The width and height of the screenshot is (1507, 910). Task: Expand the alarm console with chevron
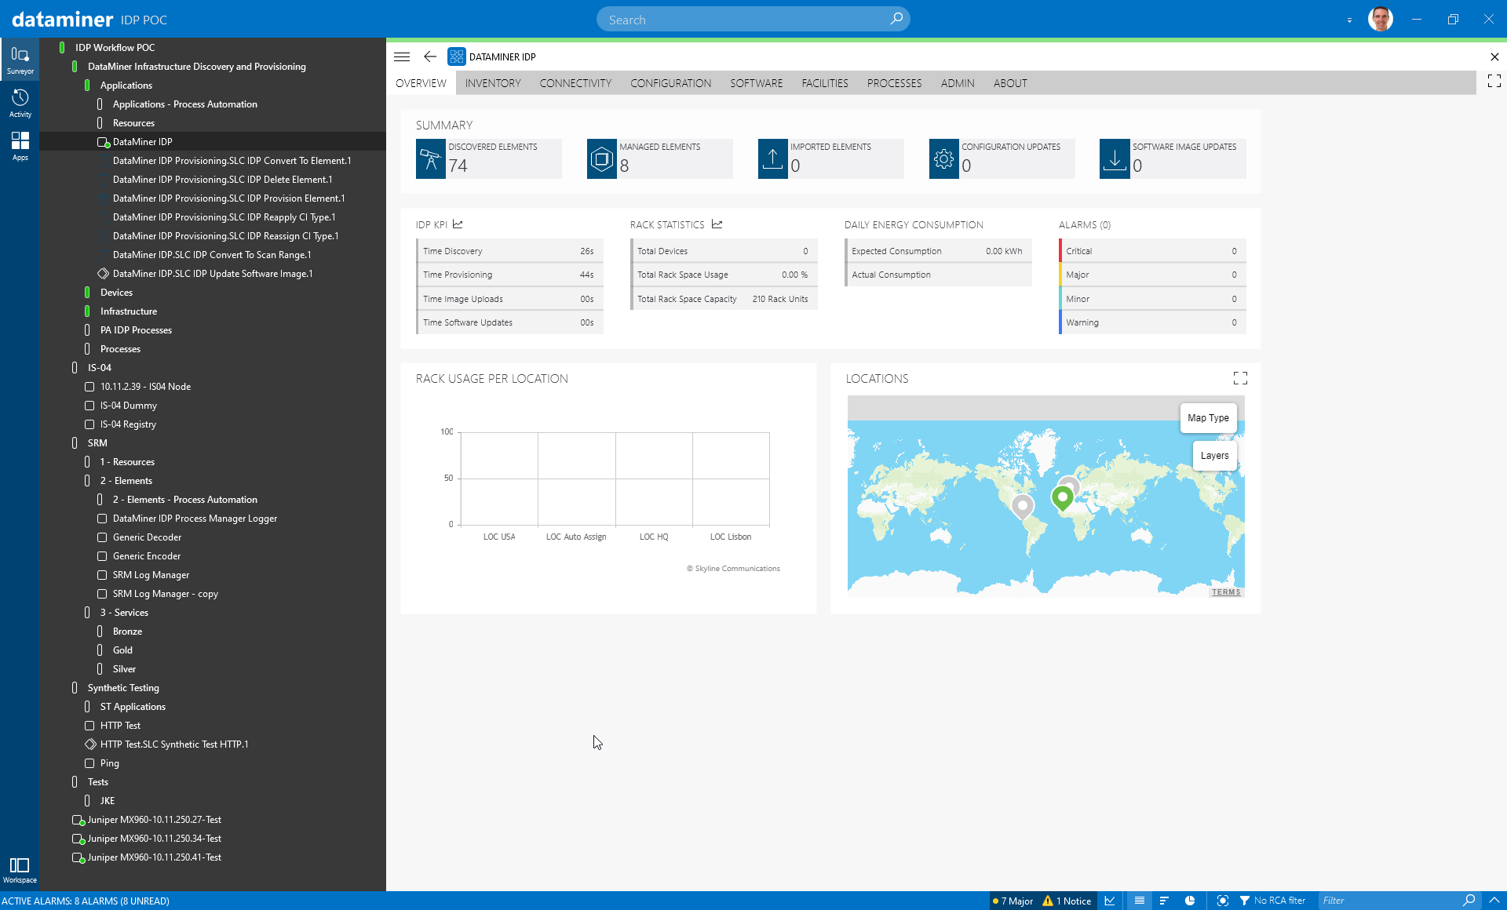(1494, 901)
